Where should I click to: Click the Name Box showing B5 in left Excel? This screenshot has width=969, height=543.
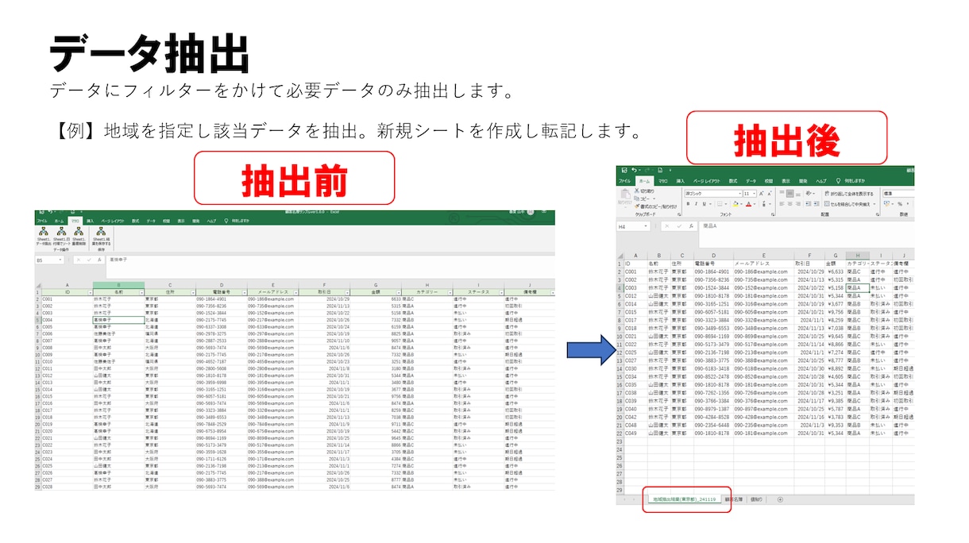coord(48,260)
